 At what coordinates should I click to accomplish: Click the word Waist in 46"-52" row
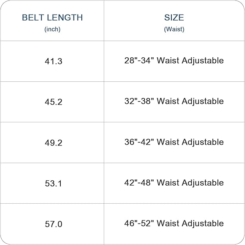click(x=168, y=223)
